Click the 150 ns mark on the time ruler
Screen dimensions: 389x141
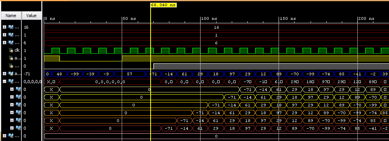288,19
